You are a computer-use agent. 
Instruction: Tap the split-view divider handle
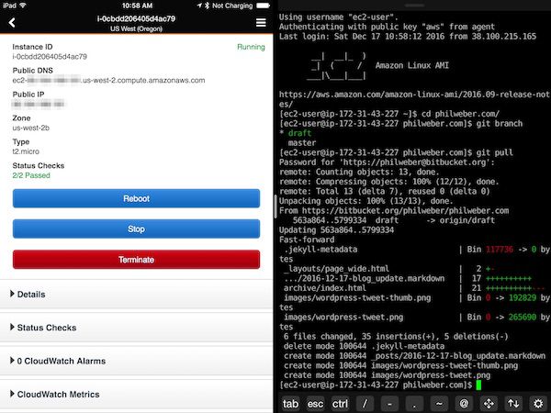click(x=275, y=206)
